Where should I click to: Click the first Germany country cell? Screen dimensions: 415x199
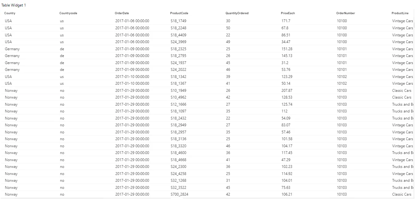pyautogui.click(x=12, y=49)
